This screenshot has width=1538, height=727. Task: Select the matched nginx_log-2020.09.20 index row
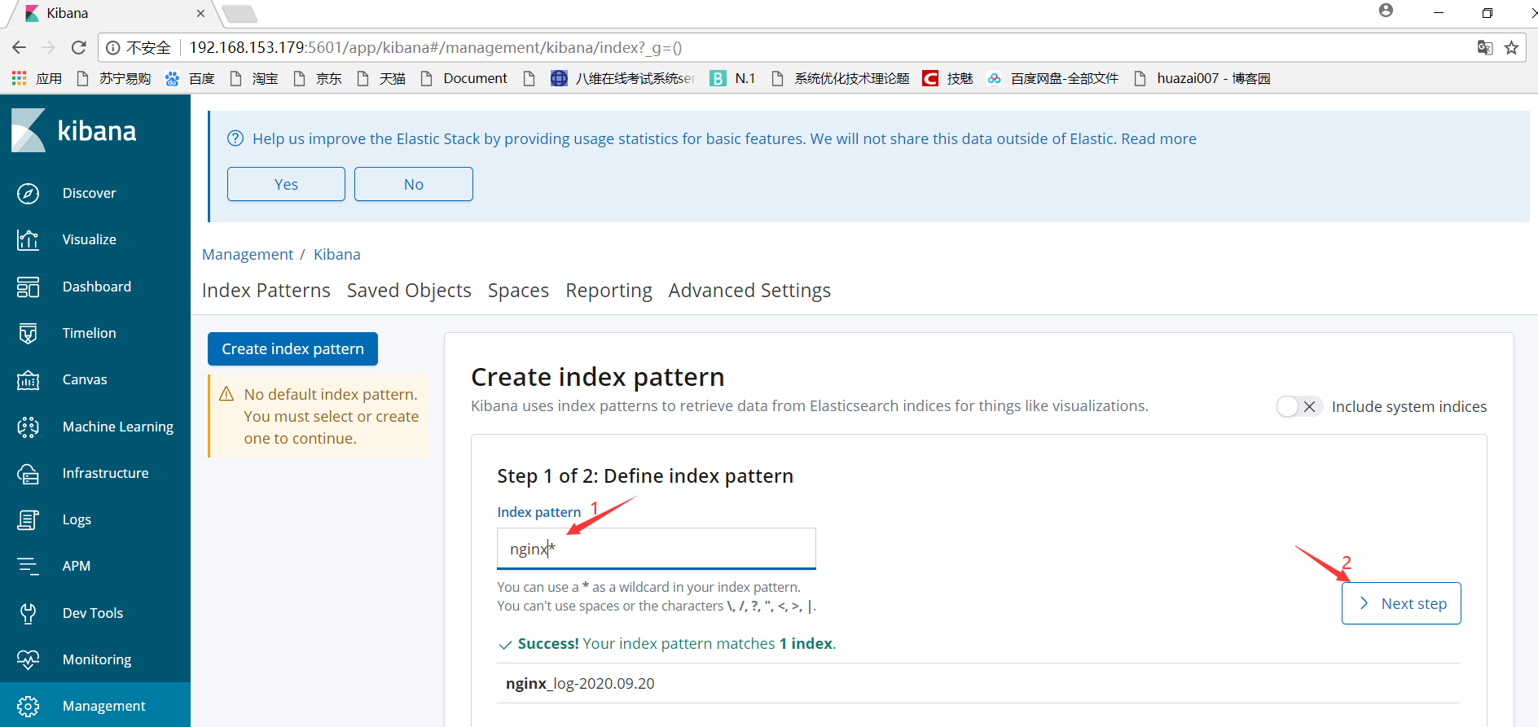(x=978, y=683)
